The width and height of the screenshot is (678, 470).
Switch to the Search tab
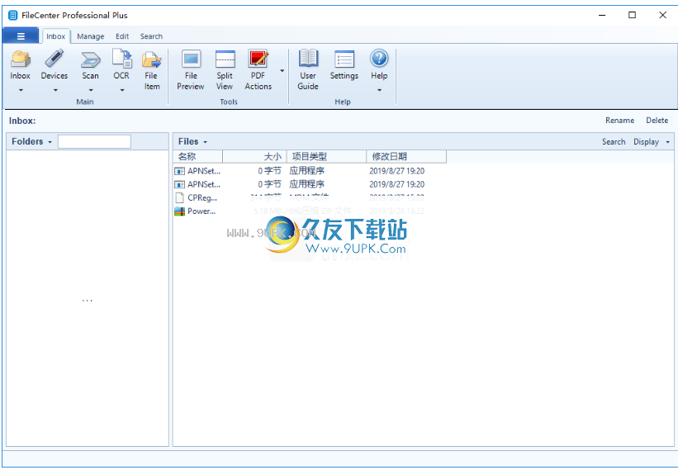151,36
